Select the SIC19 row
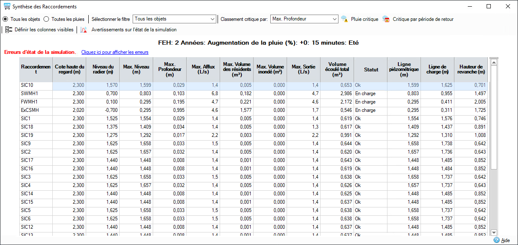Image resolution: width=518 pixels, height=245 pixels. pos(254,135)
